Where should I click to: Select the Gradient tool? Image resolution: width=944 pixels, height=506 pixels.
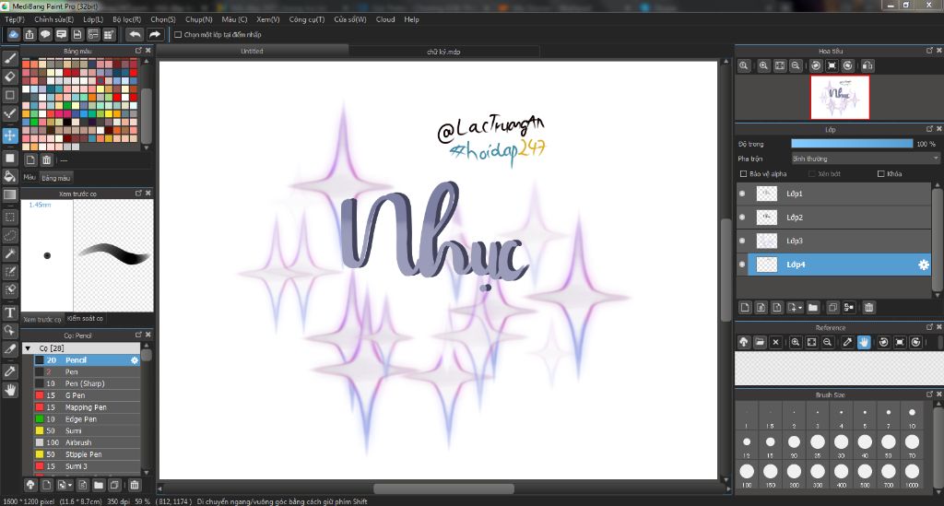(x=10, y=194)
